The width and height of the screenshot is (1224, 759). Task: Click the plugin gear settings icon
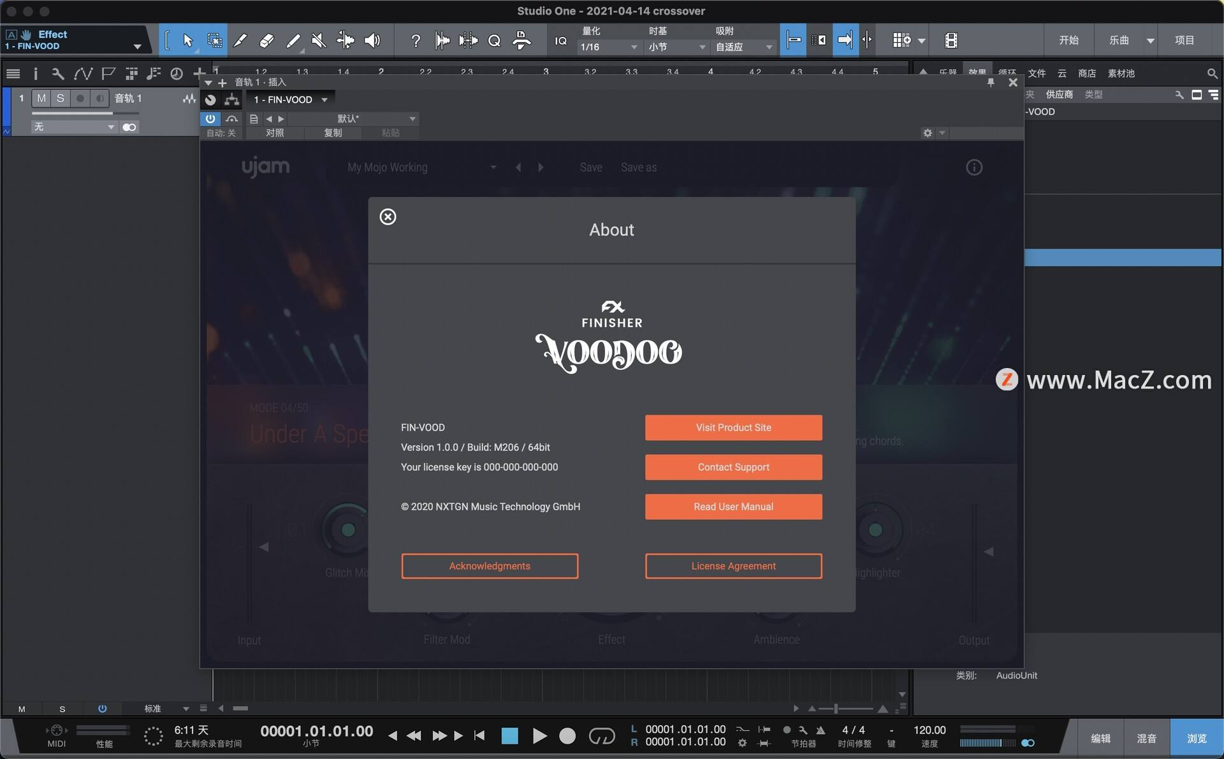(928, 133)
